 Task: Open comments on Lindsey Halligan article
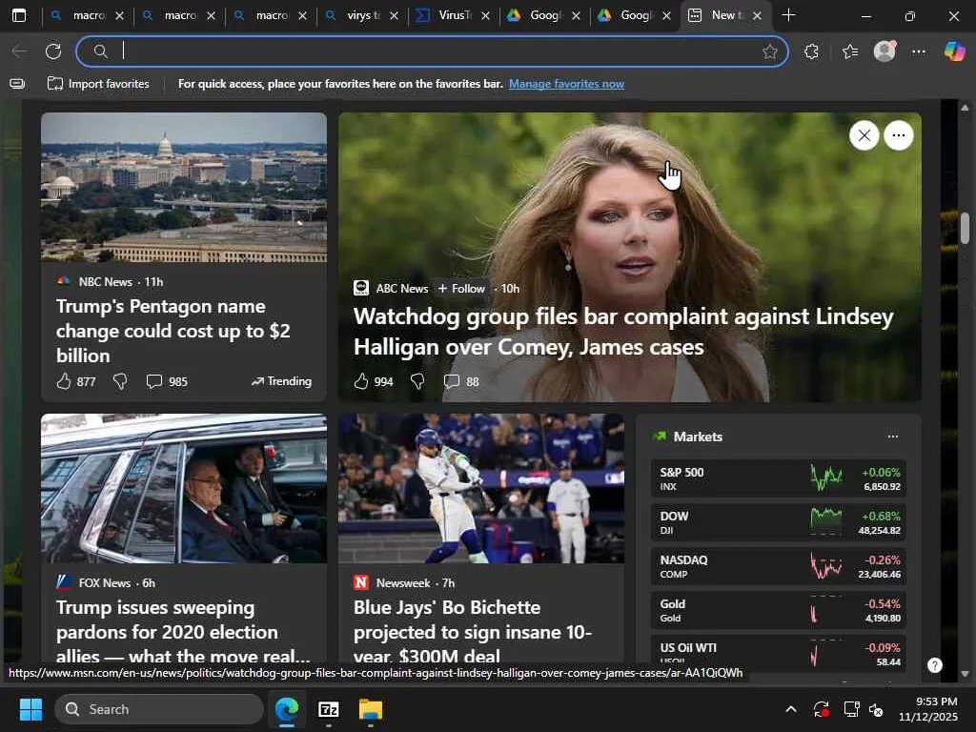461,381
